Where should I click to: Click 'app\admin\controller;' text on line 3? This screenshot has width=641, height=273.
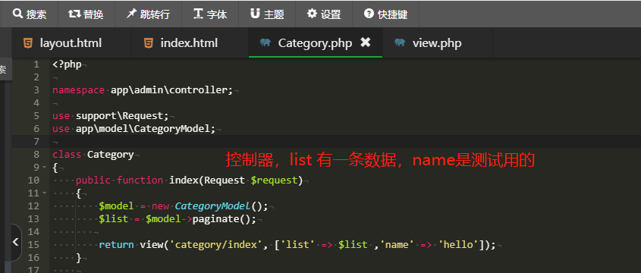(x=171, y=90)
